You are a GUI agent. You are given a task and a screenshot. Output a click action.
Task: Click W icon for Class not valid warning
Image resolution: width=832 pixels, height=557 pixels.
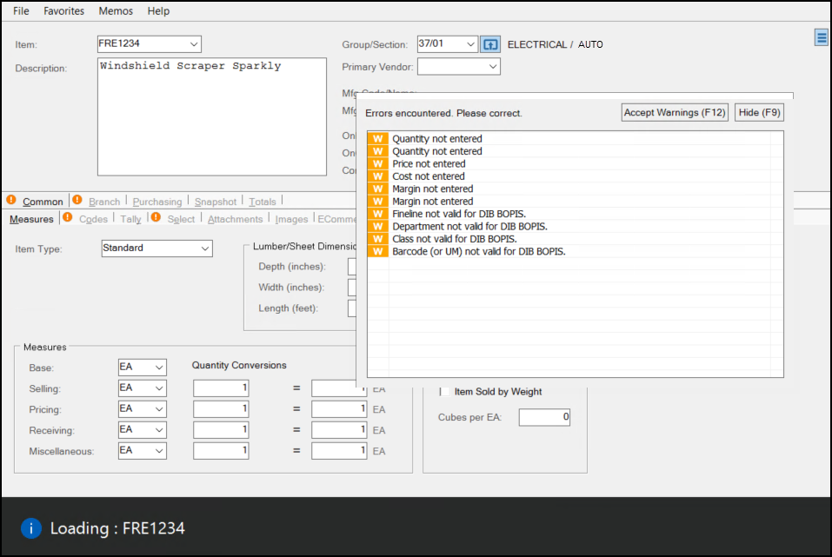click(378, 239)
